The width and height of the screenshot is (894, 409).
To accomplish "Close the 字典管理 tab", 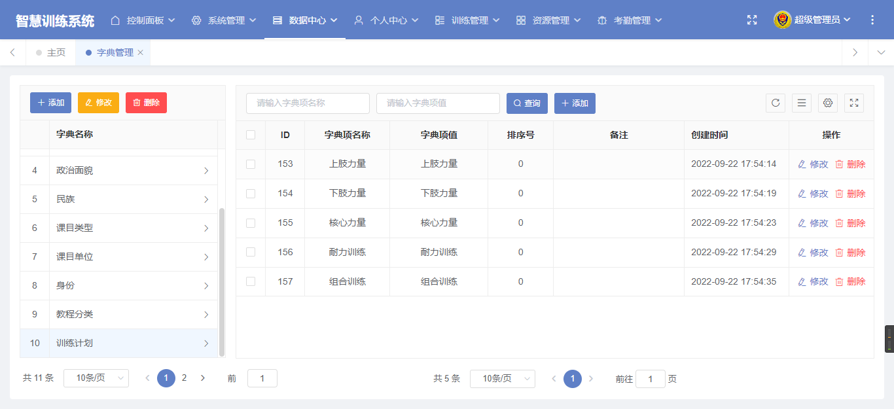I will pos(141,52).
